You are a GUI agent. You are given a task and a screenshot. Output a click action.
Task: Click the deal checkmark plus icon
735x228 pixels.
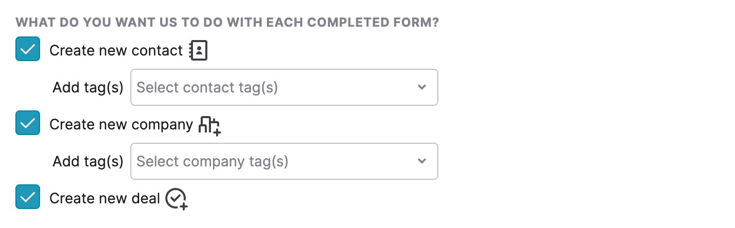tap(177, 199)
